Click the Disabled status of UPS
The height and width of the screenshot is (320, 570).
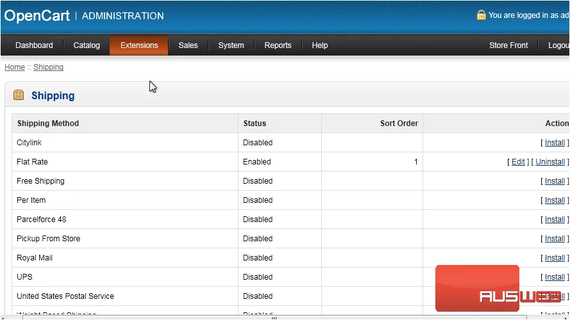[258, 277]
